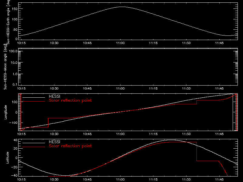Click 10:30 time label under Earth angle plot
The image size is (243, 182).
coord(54,43)
